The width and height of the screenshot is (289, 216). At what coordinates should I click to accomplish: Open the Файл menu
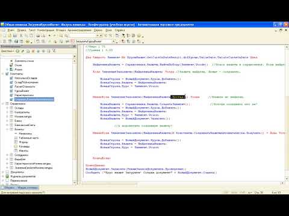(x=11, y=30)
